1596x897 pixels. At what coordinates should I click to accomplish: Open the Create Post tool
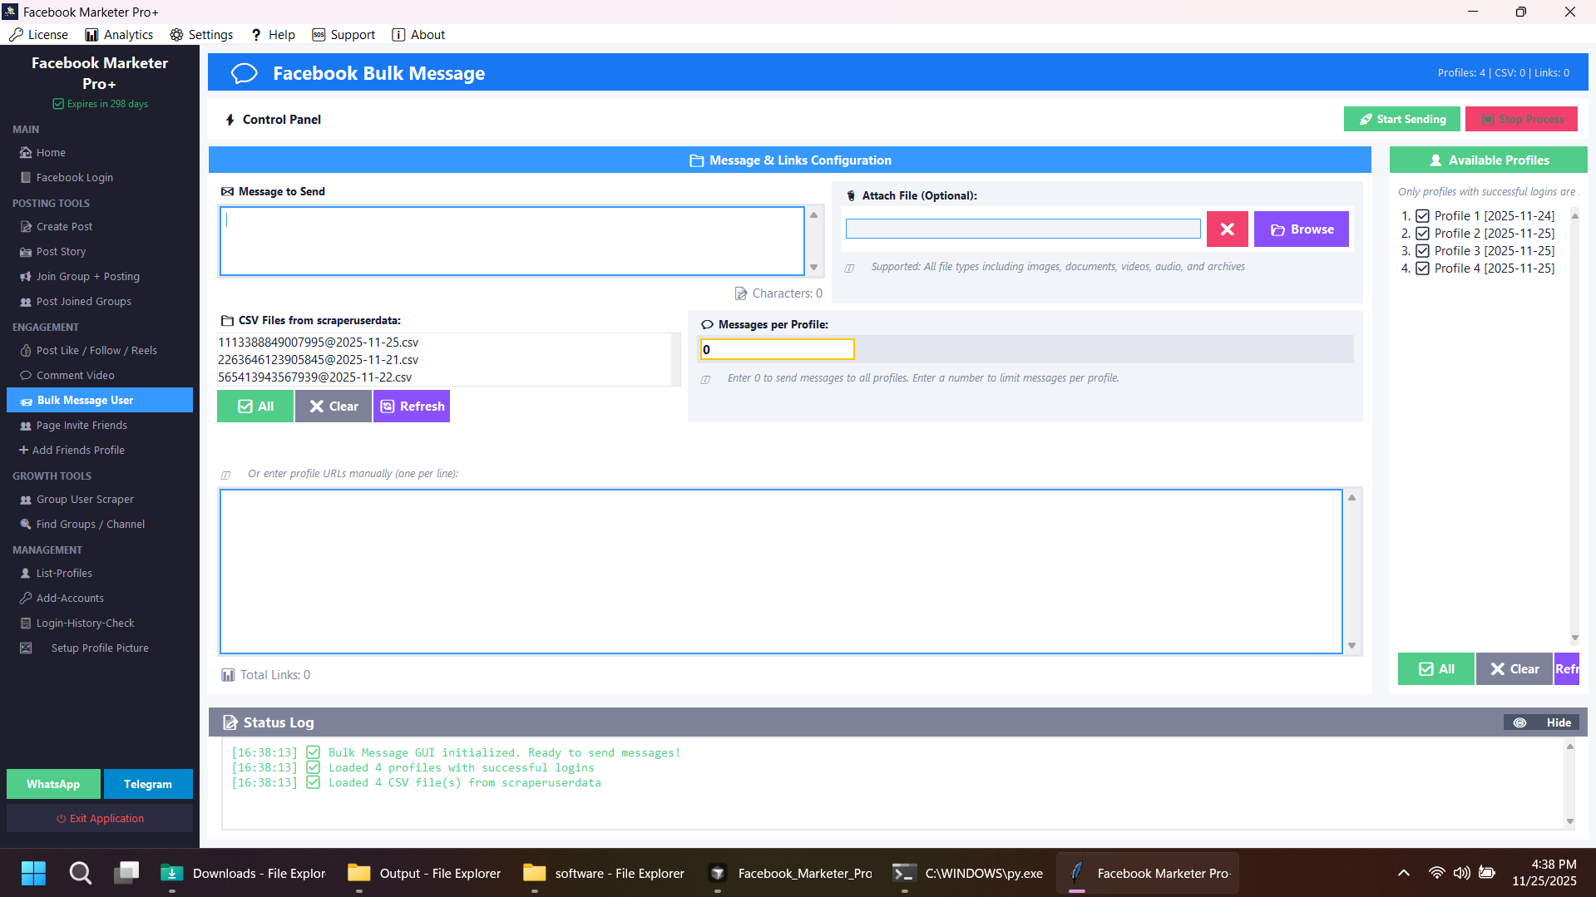[x=63, y=226]
